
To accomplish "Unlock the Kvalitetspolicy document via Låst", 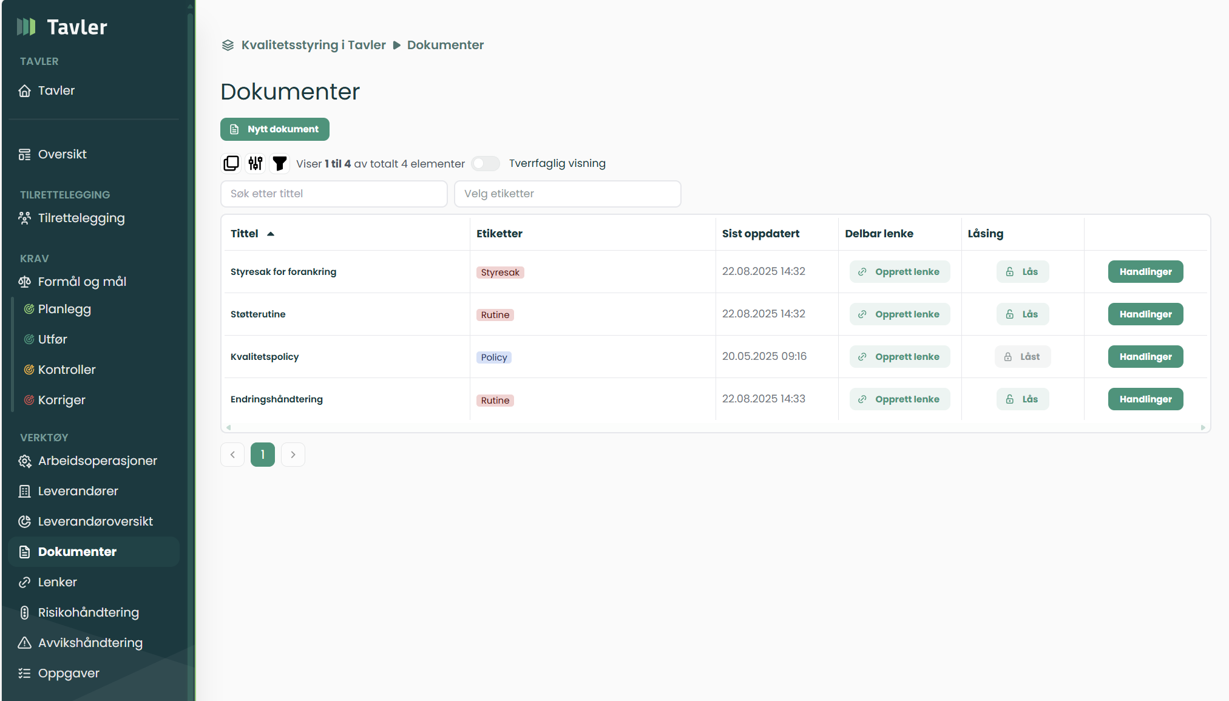I will 1023,357.
